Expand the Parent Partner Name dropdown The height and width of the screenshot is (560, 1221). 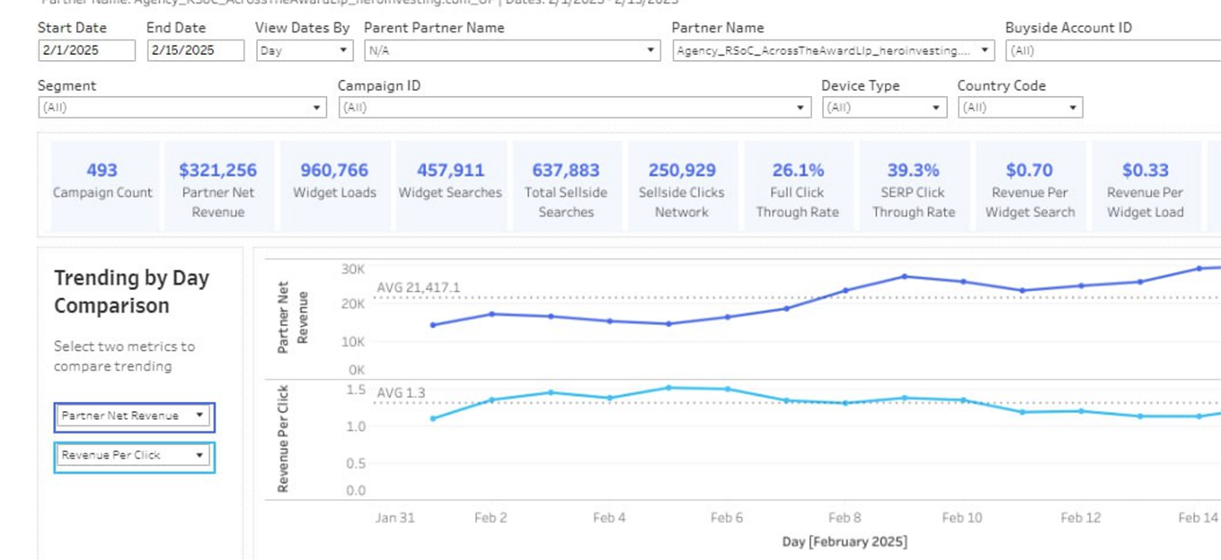(x=512, y=50)
